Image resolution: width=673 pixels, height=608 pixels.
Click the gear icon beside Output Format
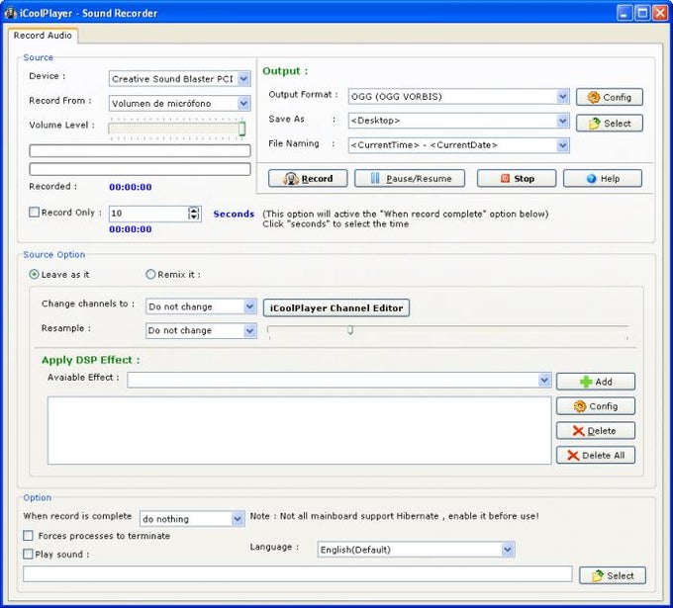tap(594, 97)
